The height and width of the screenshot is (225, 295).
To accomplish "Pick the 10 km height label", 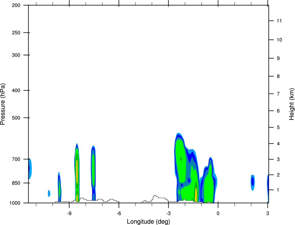I will [279, 40].
